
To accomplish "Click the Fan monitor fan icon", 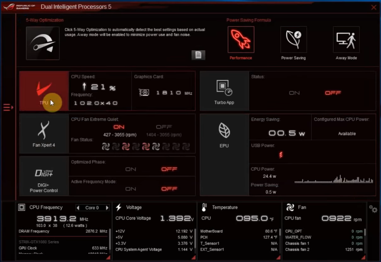I will (290, 207).
